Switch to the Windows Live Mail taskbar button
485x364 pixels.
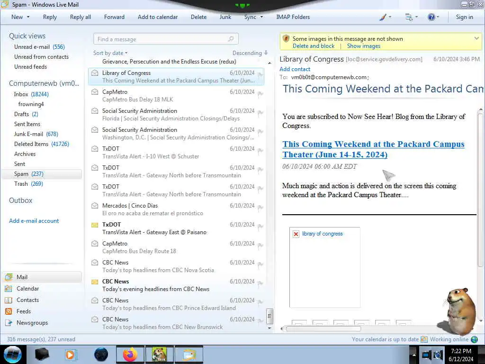(189, 355)
